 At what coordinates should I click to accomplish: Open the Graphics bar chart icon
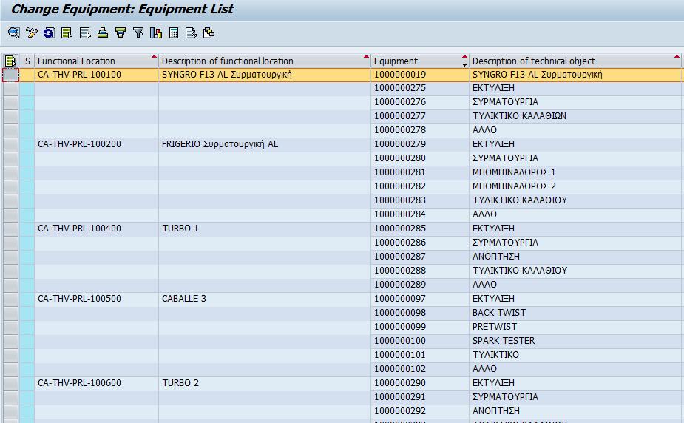tap(156, 33)
